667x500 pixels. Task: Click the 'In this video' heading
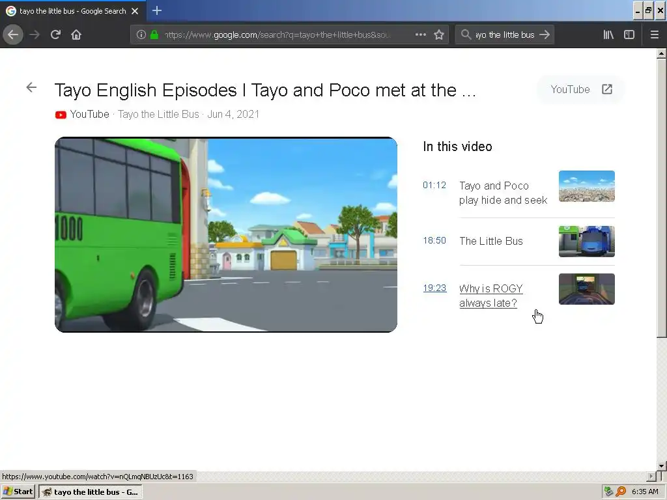(457, 146)
